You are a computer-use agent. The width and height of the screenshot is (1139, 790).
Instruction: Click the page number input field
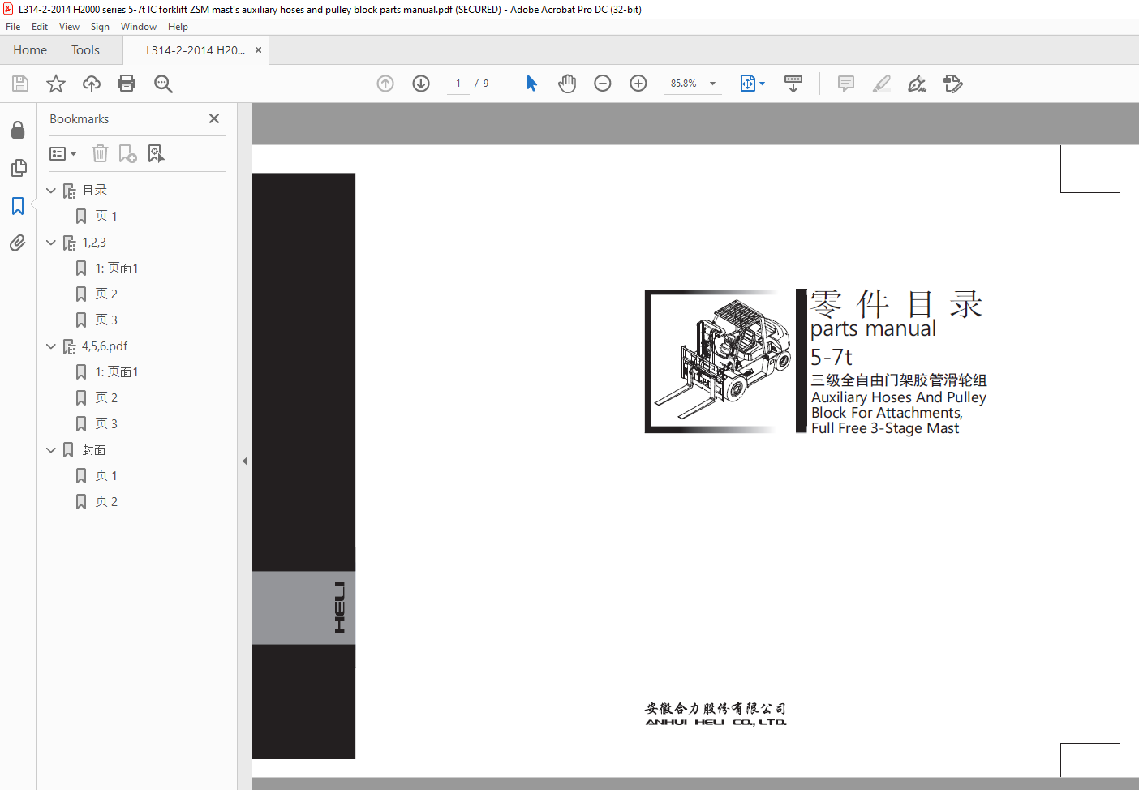point(458,84)
